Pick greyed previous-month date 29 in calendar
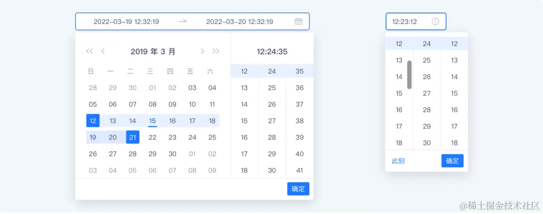The image size is (543, 214). coord(113,88)
